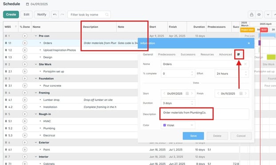This screenshot has width=276, height=165.
Task: Click the Delete button in dialog
Action: click(217, 136)
